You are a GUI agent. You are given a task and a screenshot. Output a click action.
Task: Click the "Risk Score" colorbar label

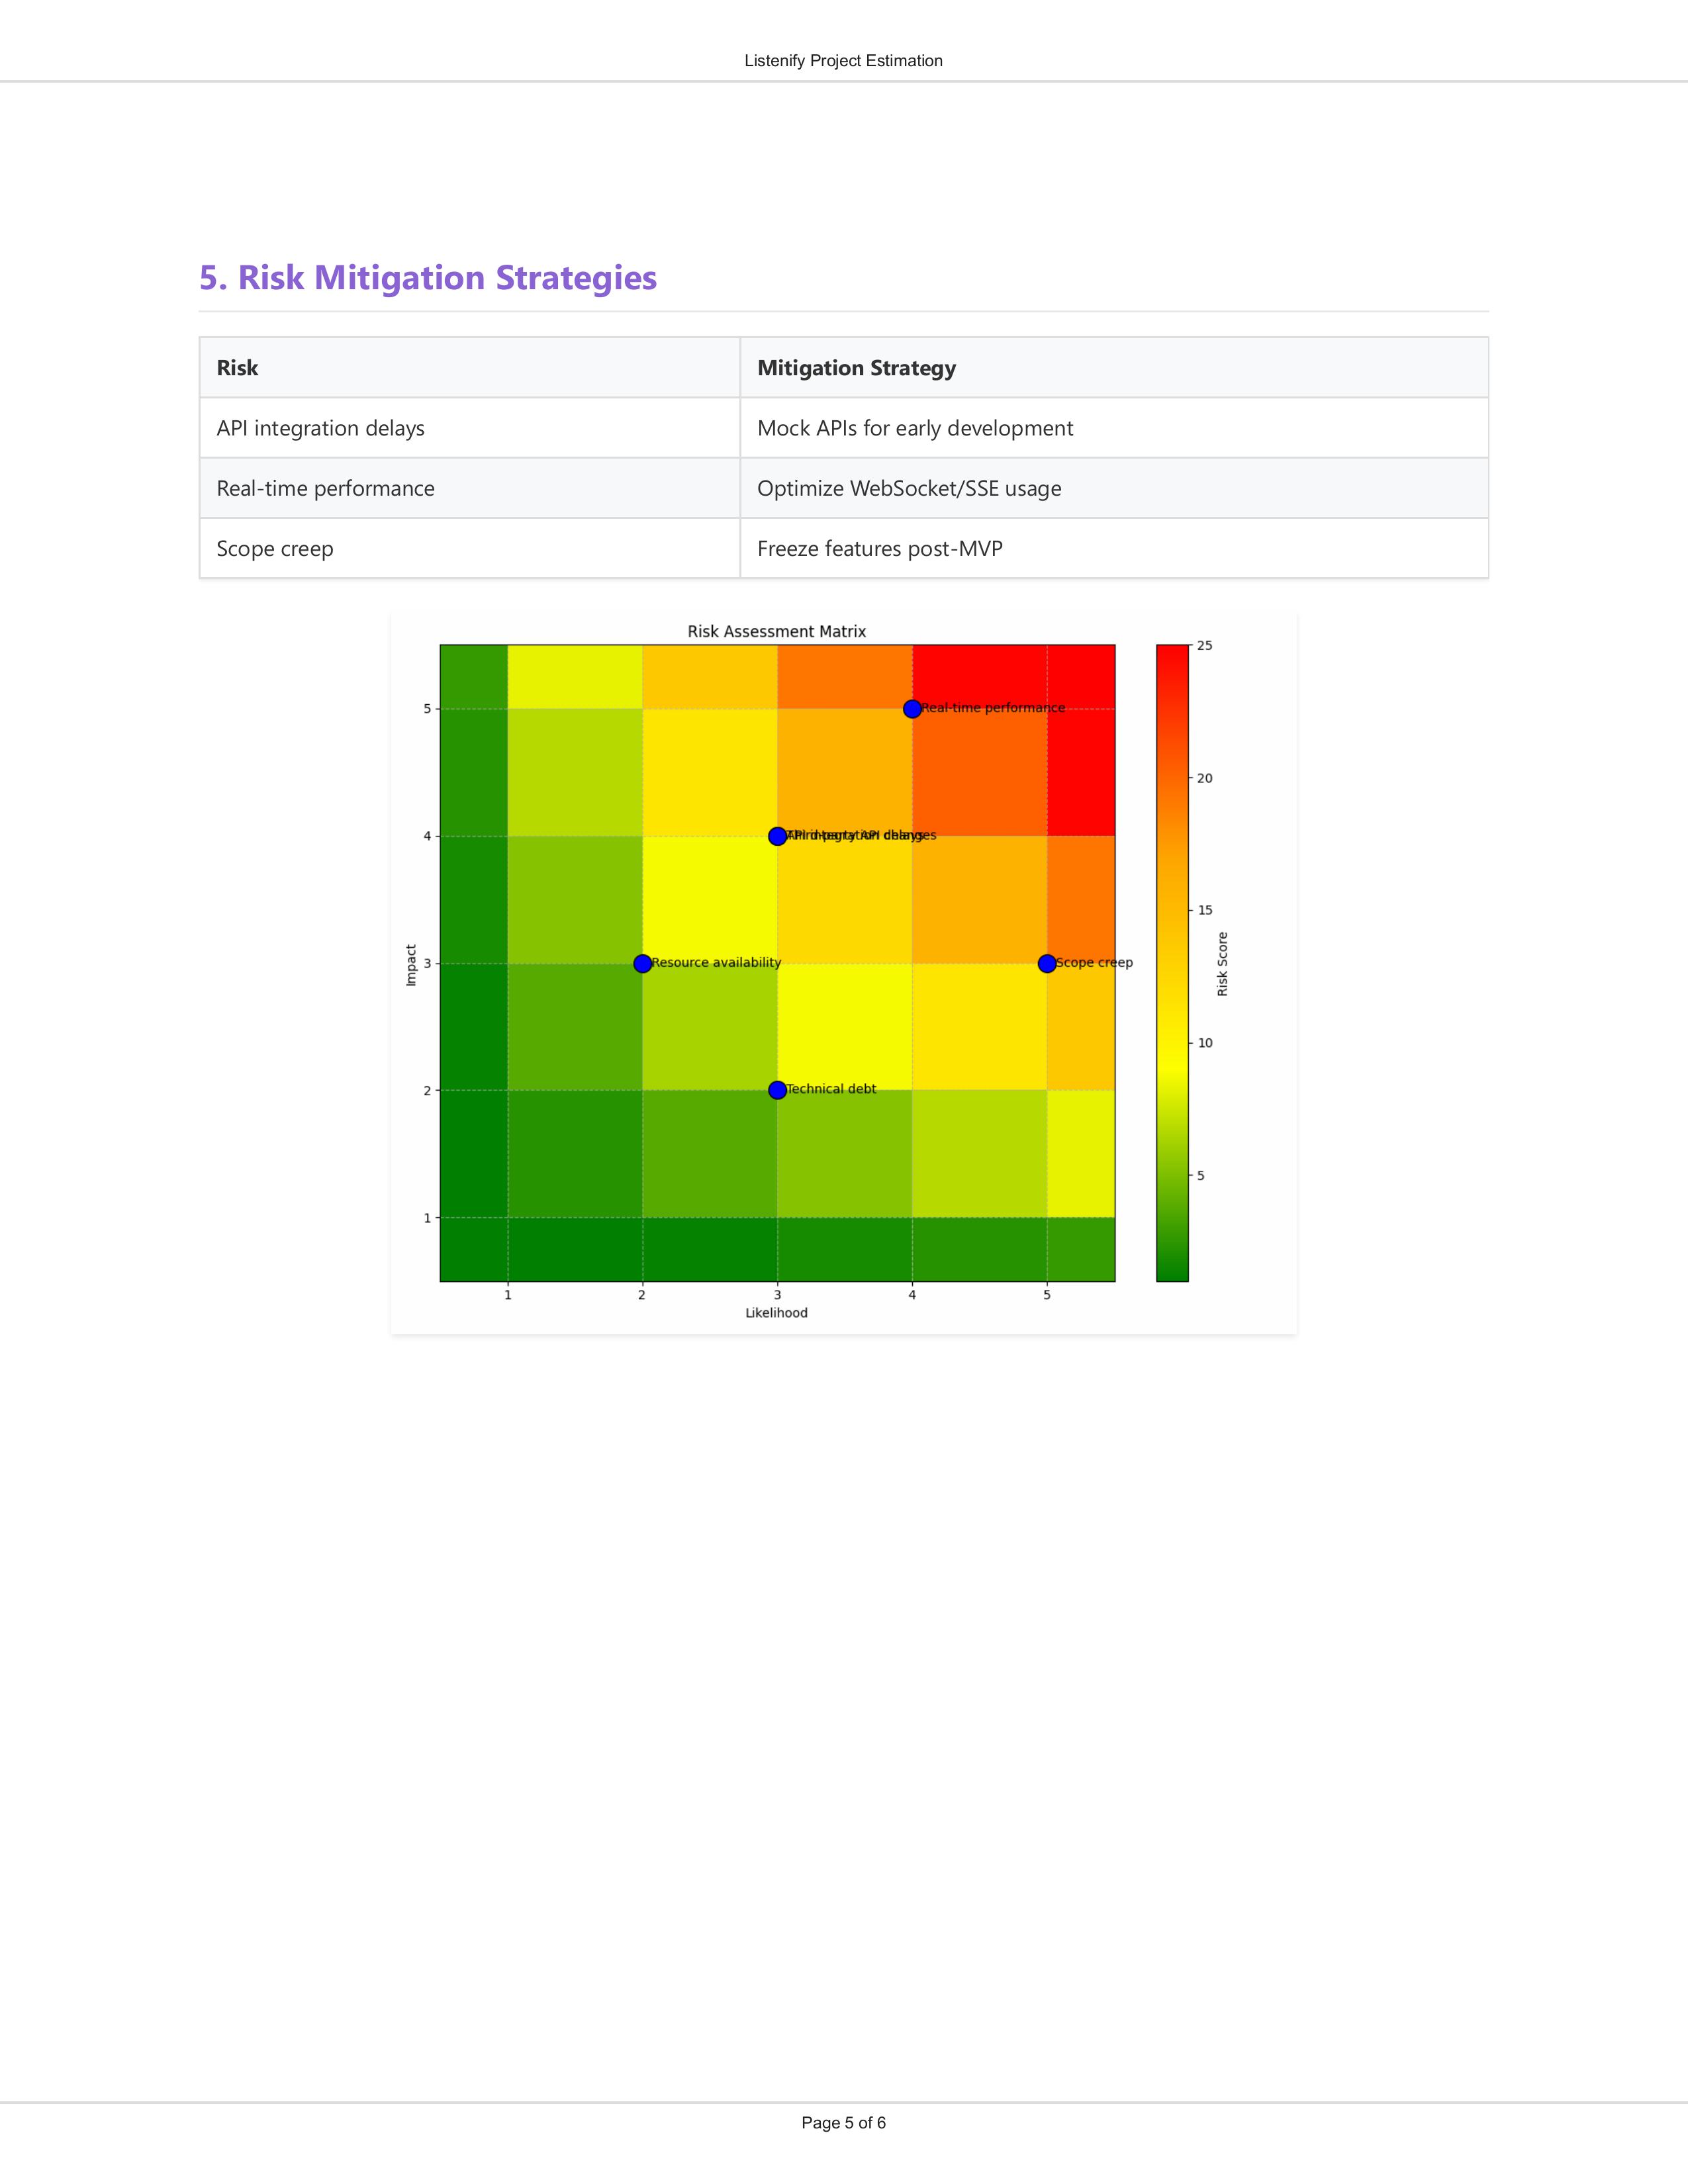pos(1222,964)
